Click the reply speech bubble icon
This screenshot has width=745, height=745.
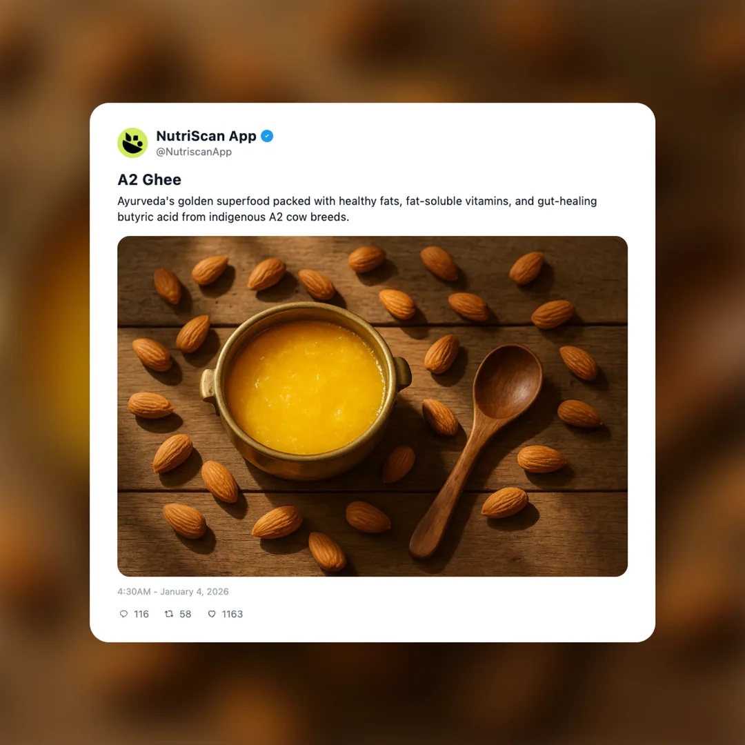click(123, 614)
